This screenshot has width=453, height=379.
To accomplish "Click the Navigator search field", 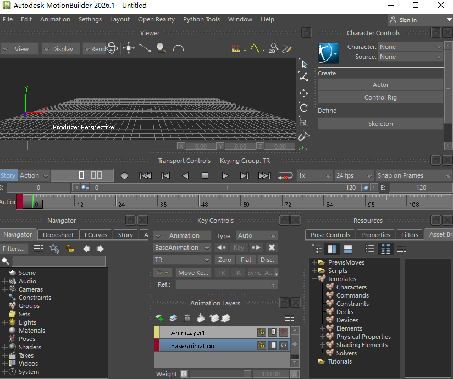I will pyautogui.click(x=59, y=261).
